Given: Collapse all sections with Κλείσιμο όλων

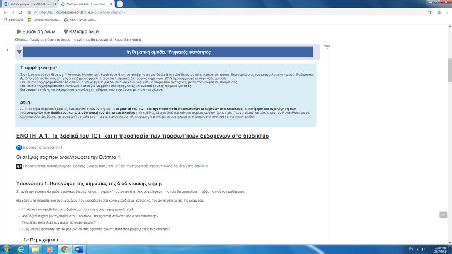Looking at the screenshot, I should (x=81, y=31).
